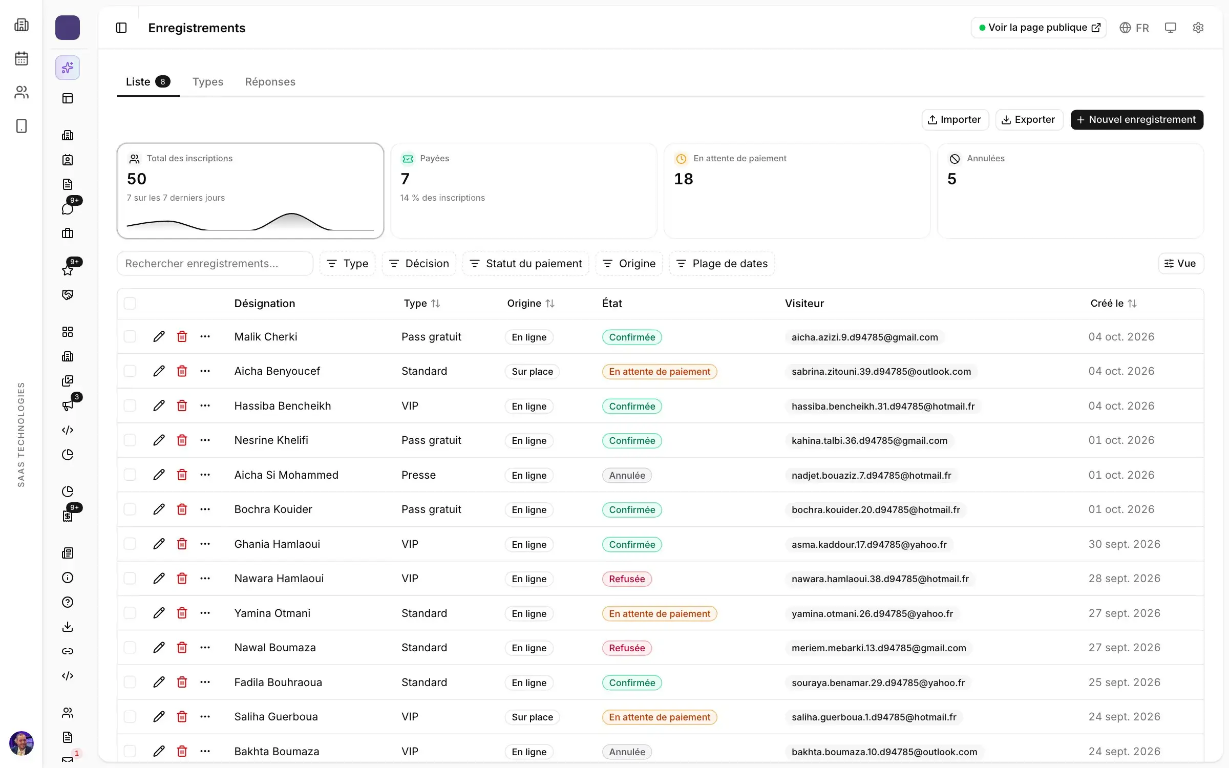Click the mobile device icon in left rail
The width and height of the screenshot is (1229, 768).
[22, 126]
